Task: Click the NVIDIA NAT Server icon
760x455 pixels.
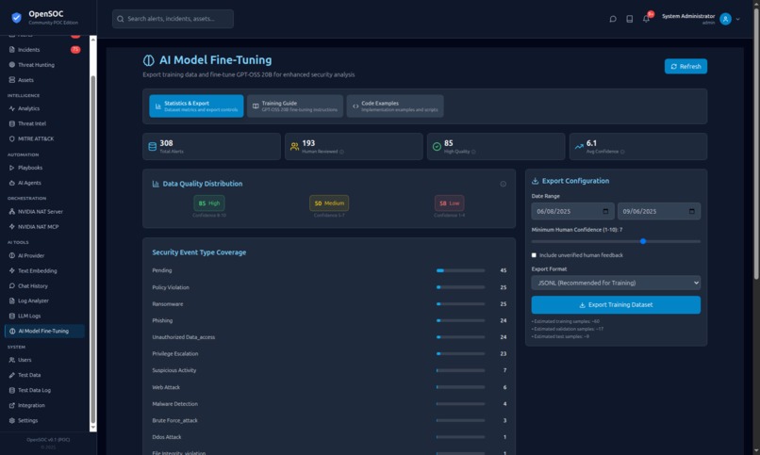Action: point(11,212)
